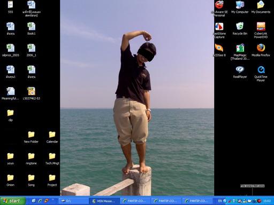Open the Thai-named Word document beside 555
Viewport: 274px width, 205px height.
point(32,9)
